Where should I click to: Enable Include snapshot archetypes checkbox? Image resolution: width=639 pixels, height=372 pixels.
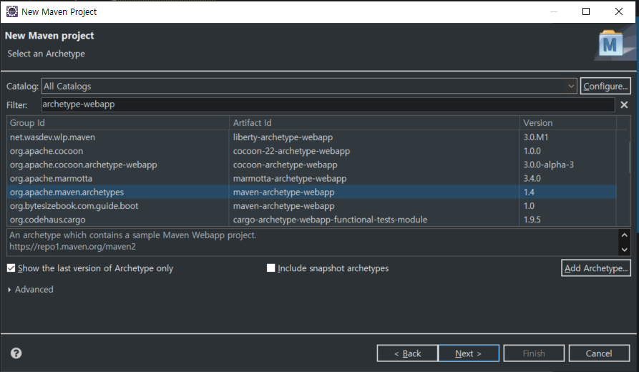pos(271,268)
